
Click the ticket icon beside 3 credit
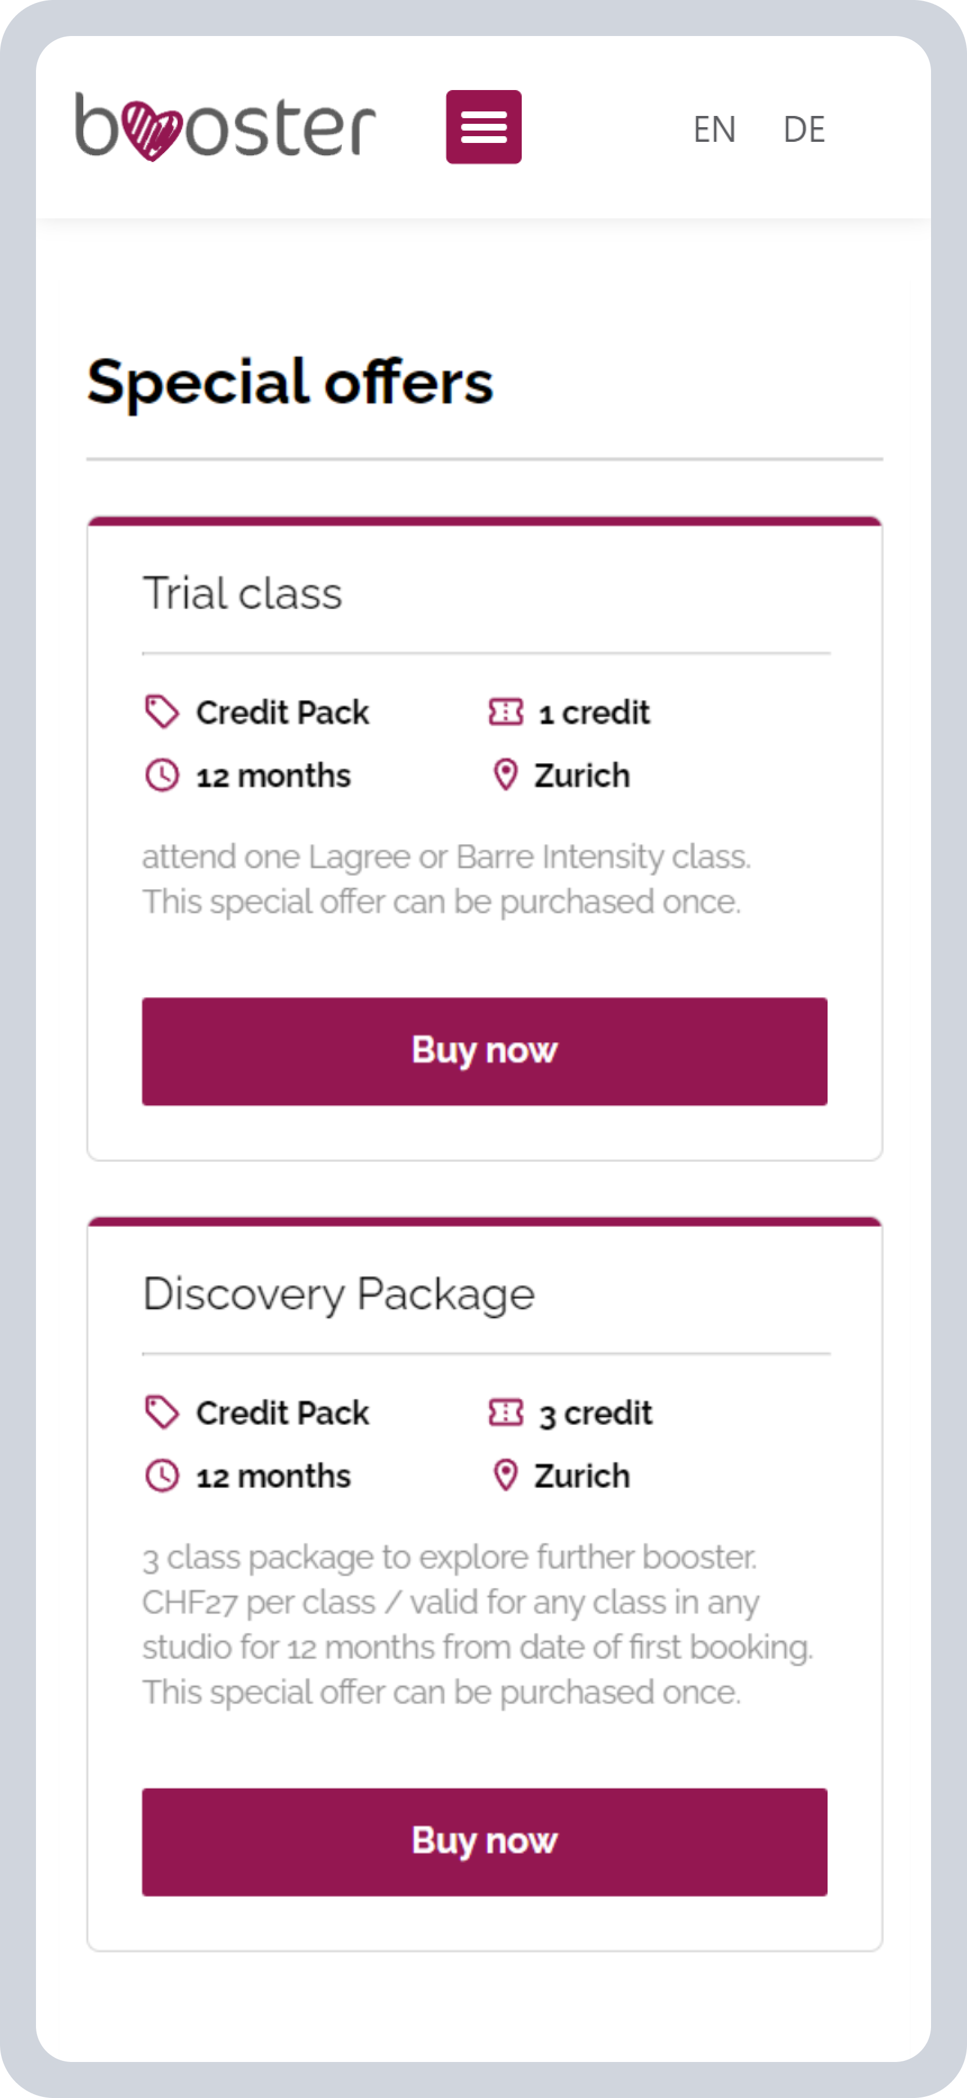(505, 1412)
